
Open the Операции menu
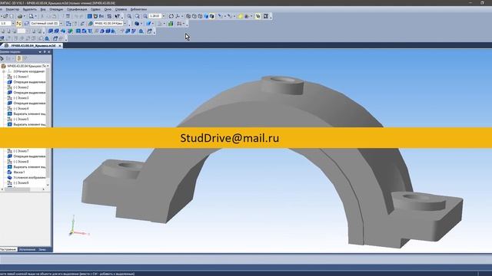56,9
